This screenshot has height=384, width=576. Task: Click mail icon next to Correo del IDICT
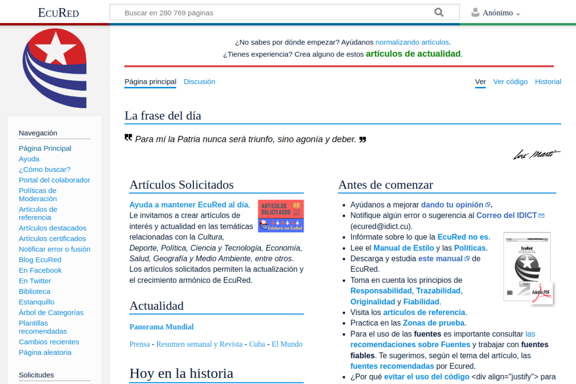[x=541, y=216]
